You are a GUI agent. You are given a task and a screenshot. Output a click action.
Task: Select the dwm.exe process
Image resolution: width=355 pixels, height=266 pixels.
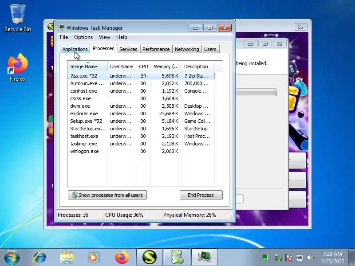pos(141,106)
